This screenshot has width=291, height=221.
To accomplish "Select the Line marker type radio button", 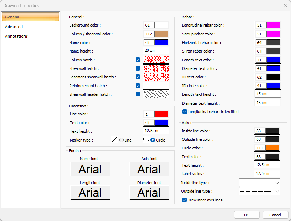I will pos(122,140).
